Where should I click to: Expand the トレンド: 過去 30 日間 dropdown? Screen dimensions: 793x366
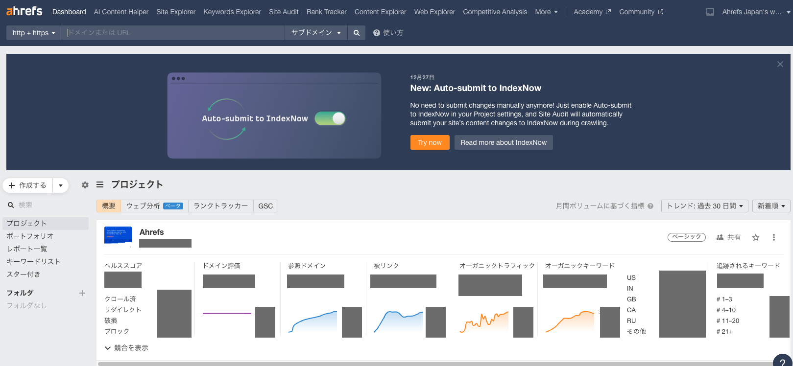click(704, 206)
